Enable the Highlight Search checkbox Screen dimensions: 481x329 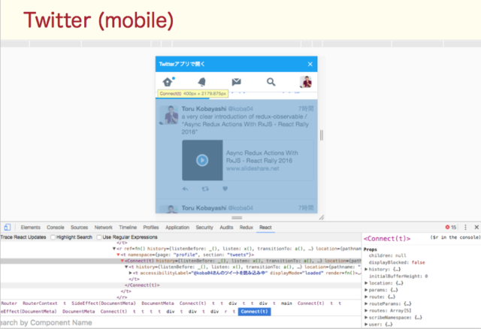coord(53,237)
